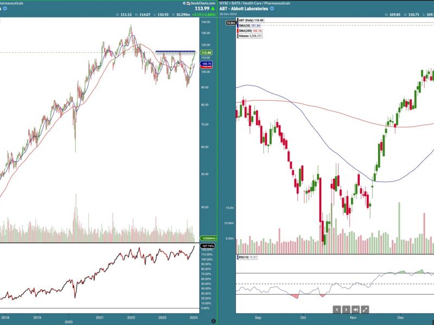The image size is (434, 325).
Task: Select the SMA(200) 102.76 legend label
Action: coord(250,31)
